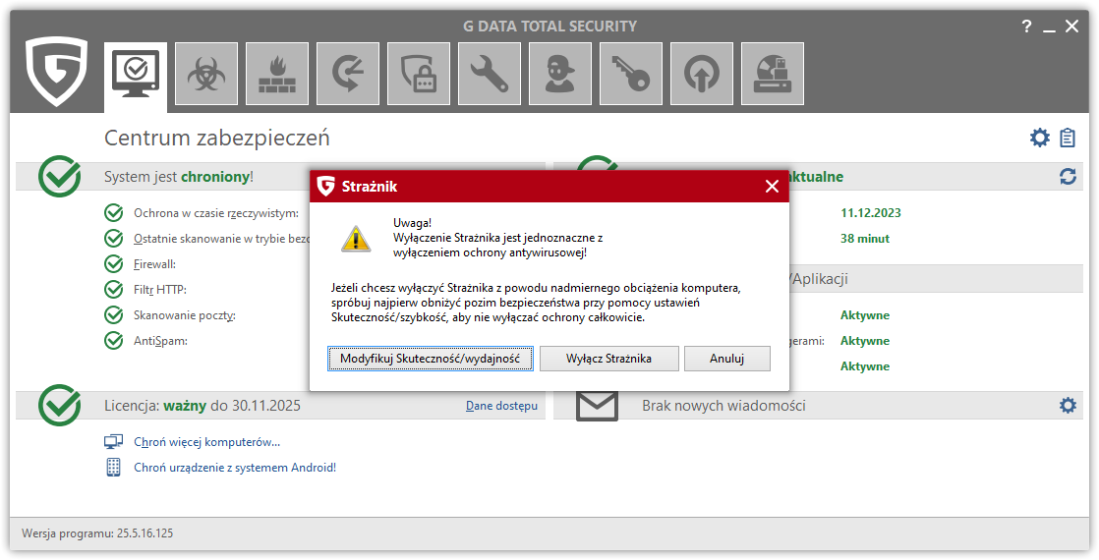Open the Tuner wrench tab
1099x560 pixels.
(490, 75)
